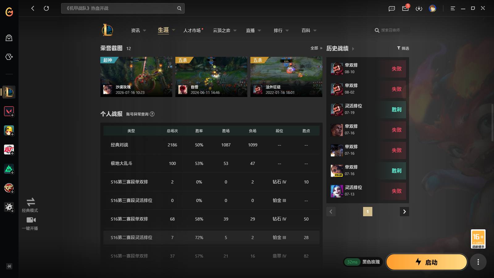Click the page vertical scrollbar
Viewport: 494px width, 278px height.
[492, 123]
